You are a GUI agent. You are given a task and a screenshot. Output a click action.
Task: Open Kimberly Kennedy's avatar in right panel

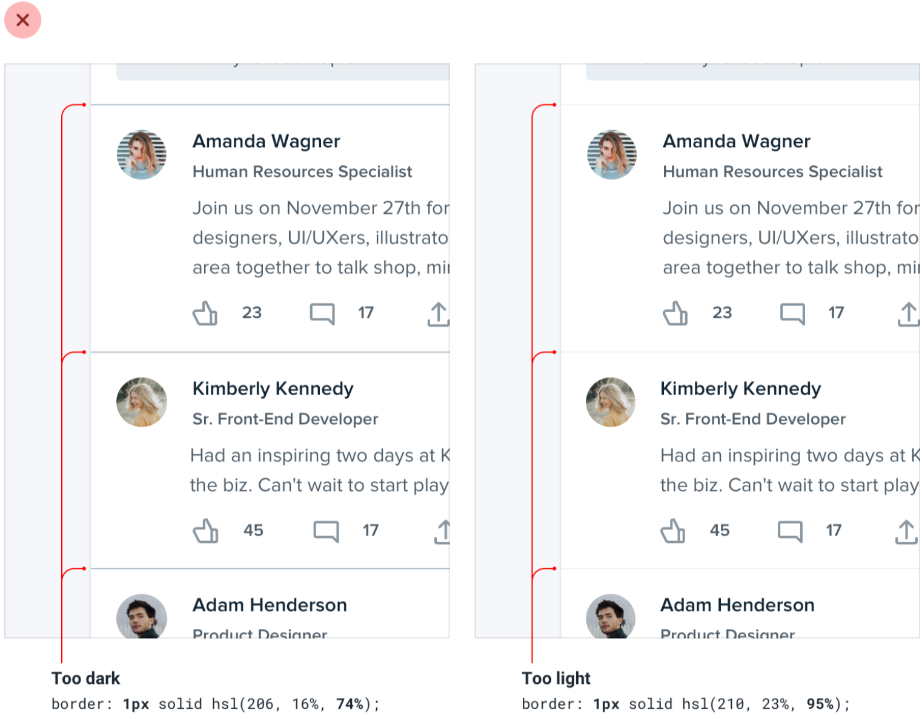click(x=611, y=402)
